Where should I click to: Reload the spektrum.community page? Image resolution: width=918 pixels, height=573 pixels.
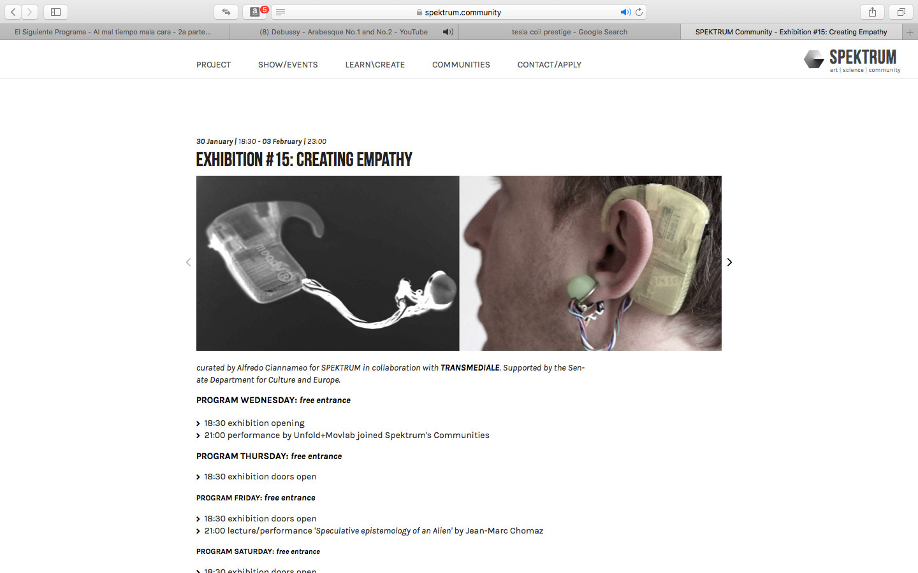pos(639,12)
